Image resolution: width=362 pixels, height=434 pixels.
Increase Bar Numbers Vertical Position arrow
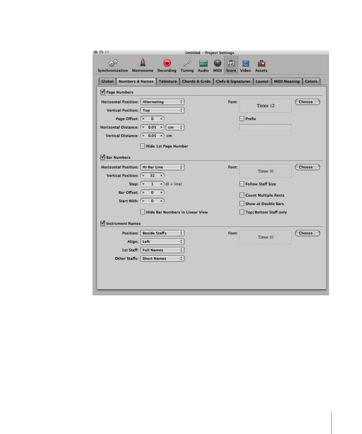click(x=161, y=175)
